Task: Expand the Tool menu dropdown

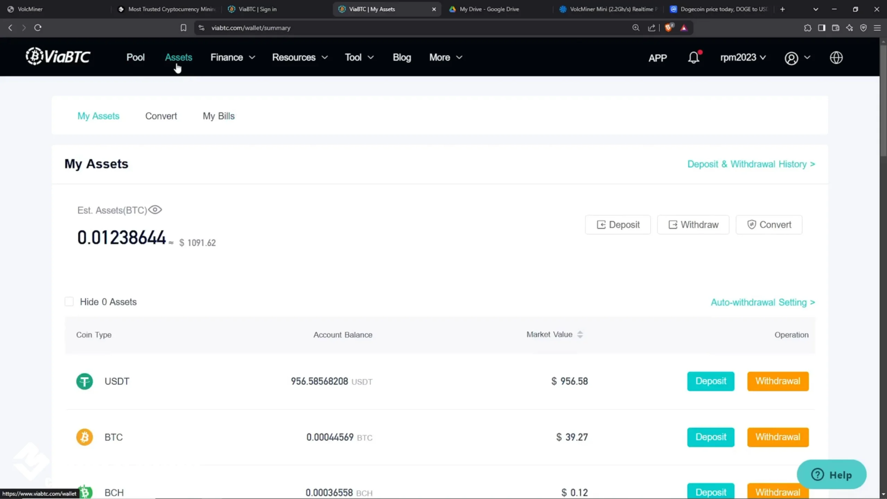Action: [359, 57]
